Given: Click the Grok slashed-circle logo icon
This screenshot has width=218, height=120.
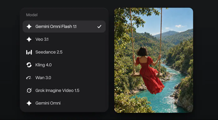Looking at the screenshot, I should [29, 90].
